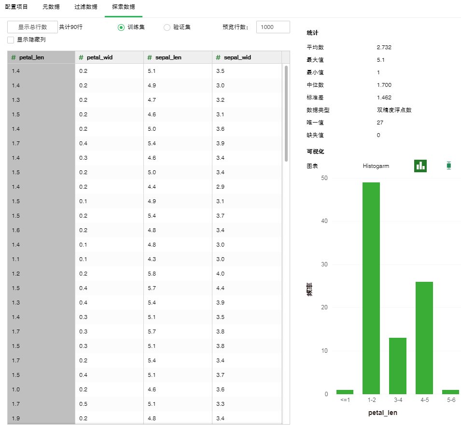Click the numeric type icon of sepal_wid
This screenshot has height=428, width=461.
click(x=218, y=57)
